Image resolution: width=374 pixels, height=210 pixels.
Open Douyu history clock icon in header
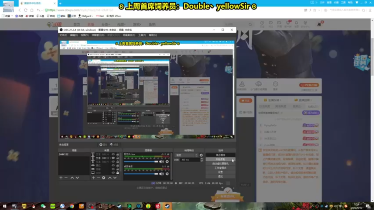pos(262,23)
